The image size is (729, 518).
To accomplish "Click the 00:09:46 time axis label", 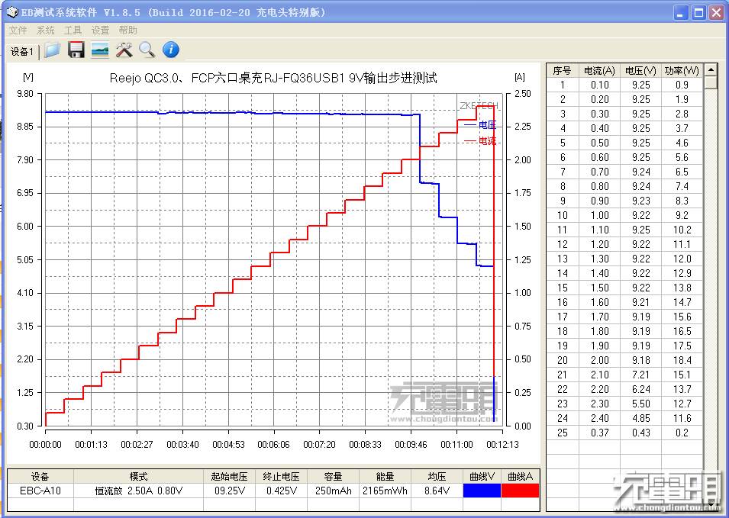I will tap(411, 445).
